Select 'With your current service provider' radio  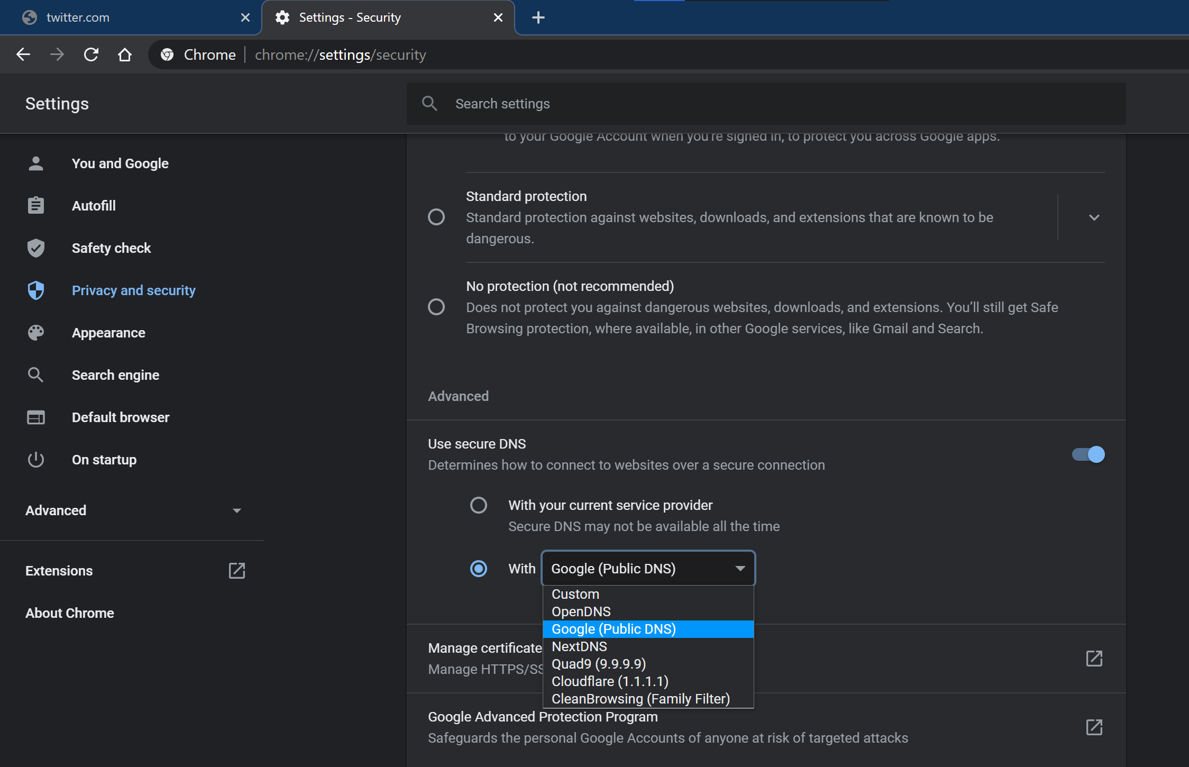(479, 505)
